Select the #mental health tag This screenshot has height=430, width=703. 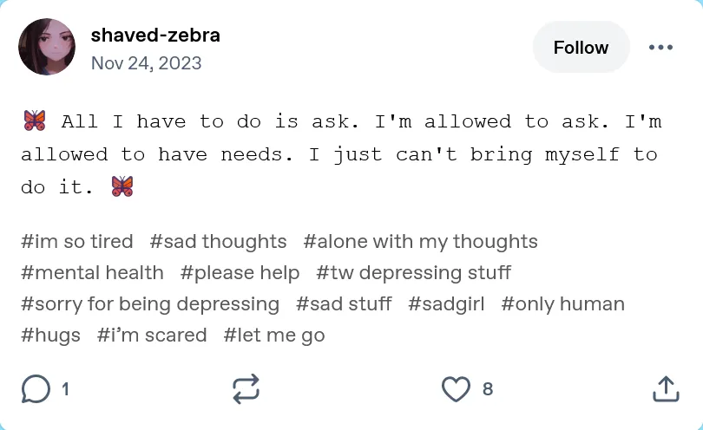tap(92, 273)
